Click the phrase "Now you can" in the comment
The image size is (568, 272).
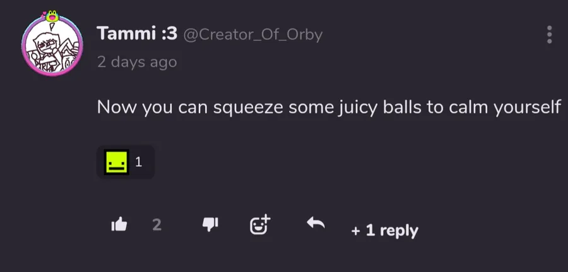point(152,108)
